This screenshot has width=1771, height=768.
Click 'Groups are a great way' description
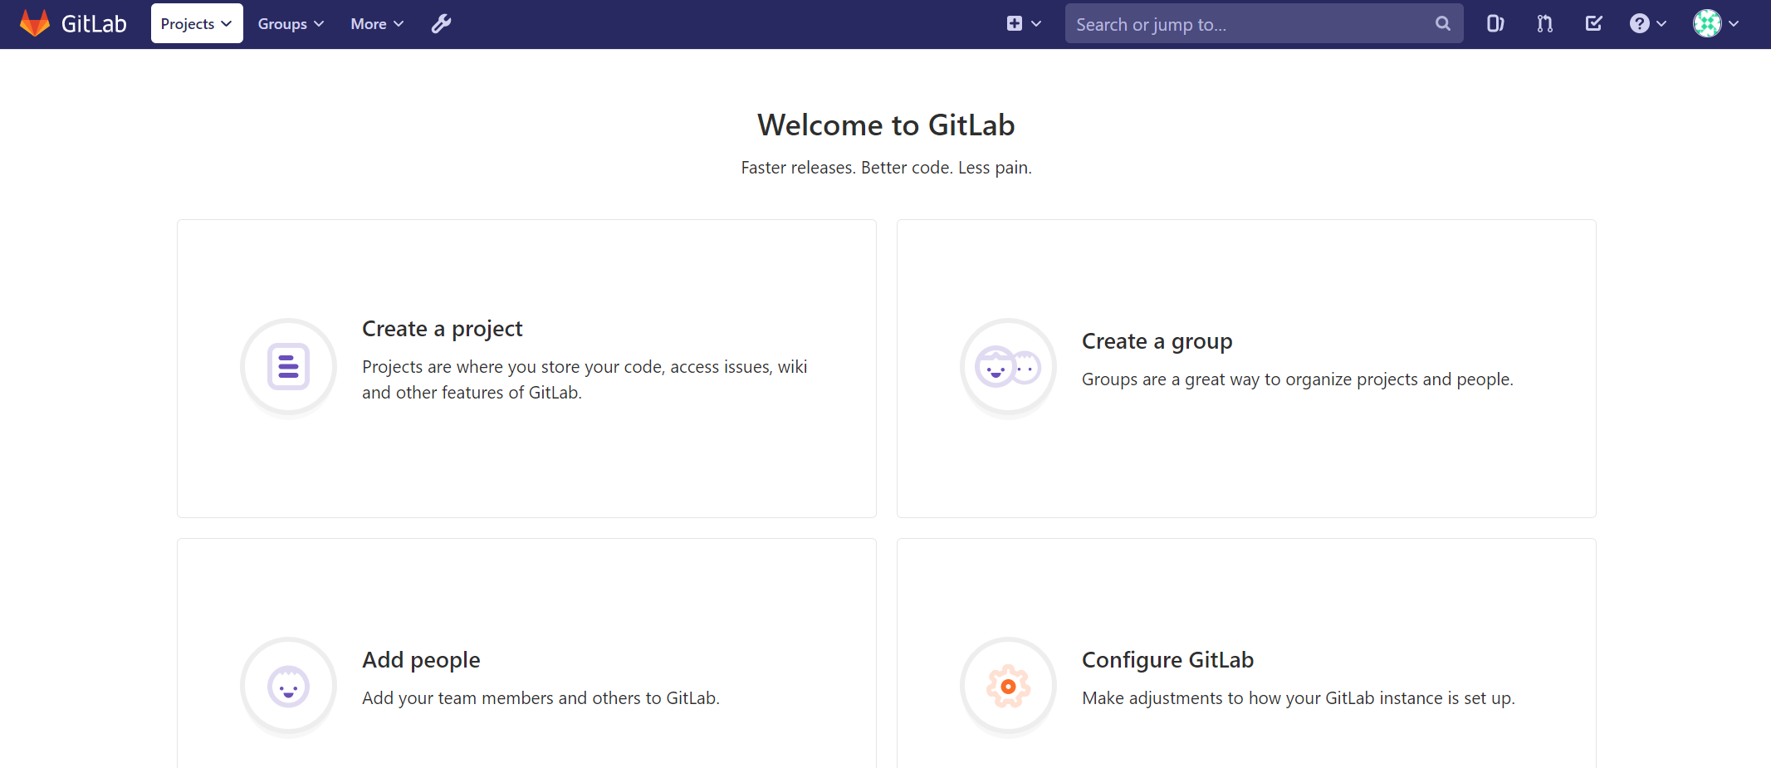pyautogui.click(x=1297, y=379)
